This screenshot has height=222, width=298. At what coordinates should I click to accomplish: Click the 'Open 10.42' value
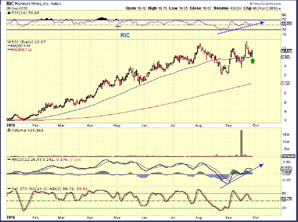136,8
